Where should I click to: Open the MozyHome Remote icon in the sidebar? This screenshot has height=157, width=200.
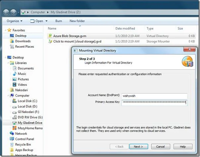(15, 128)
